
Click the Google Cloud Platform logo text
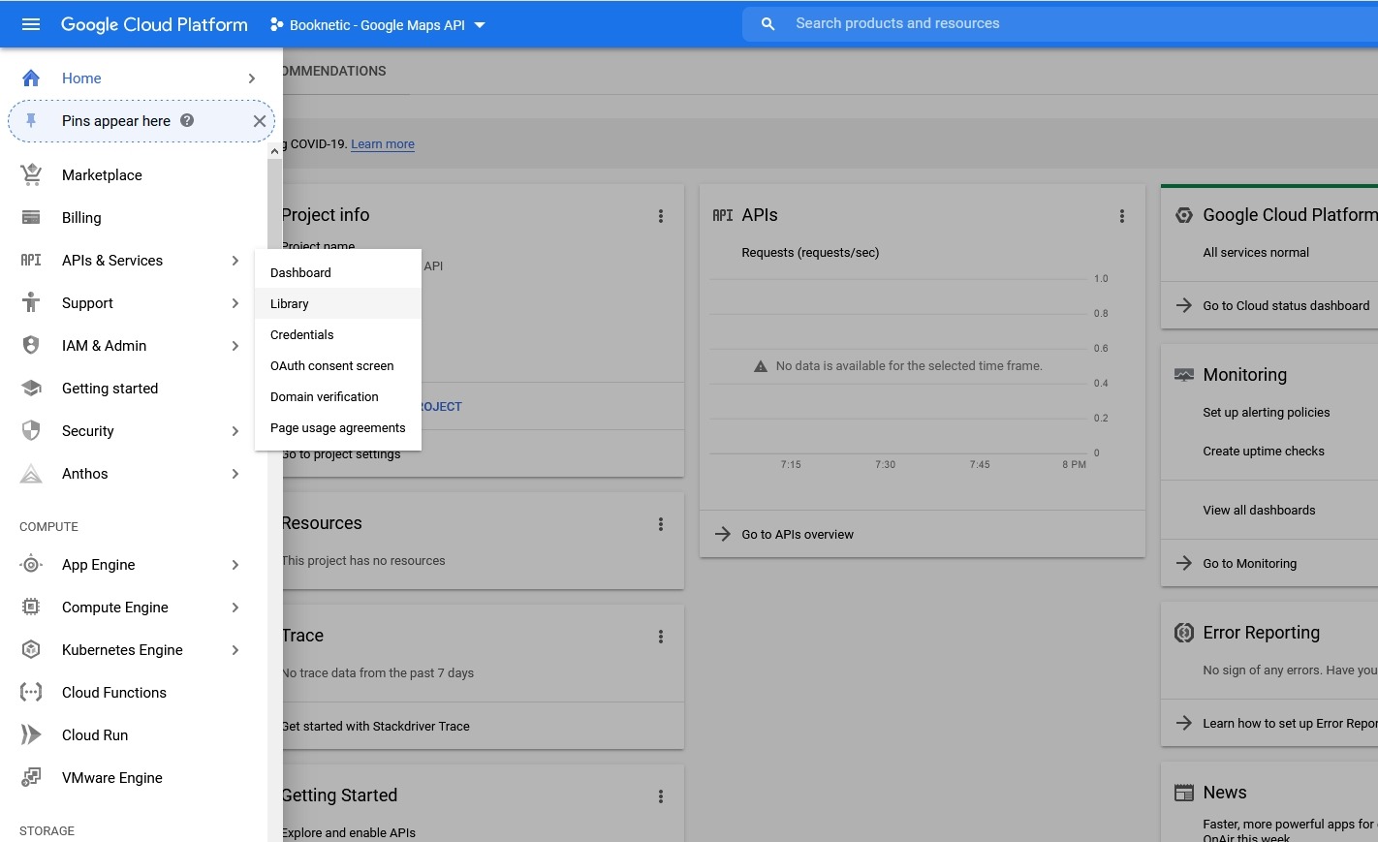154,24
